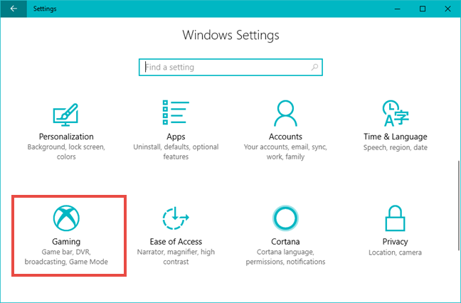The height and width of the screenshot is (303, 461).
Task: Open Time & Language via its clock icon
Action: point(395,113)
